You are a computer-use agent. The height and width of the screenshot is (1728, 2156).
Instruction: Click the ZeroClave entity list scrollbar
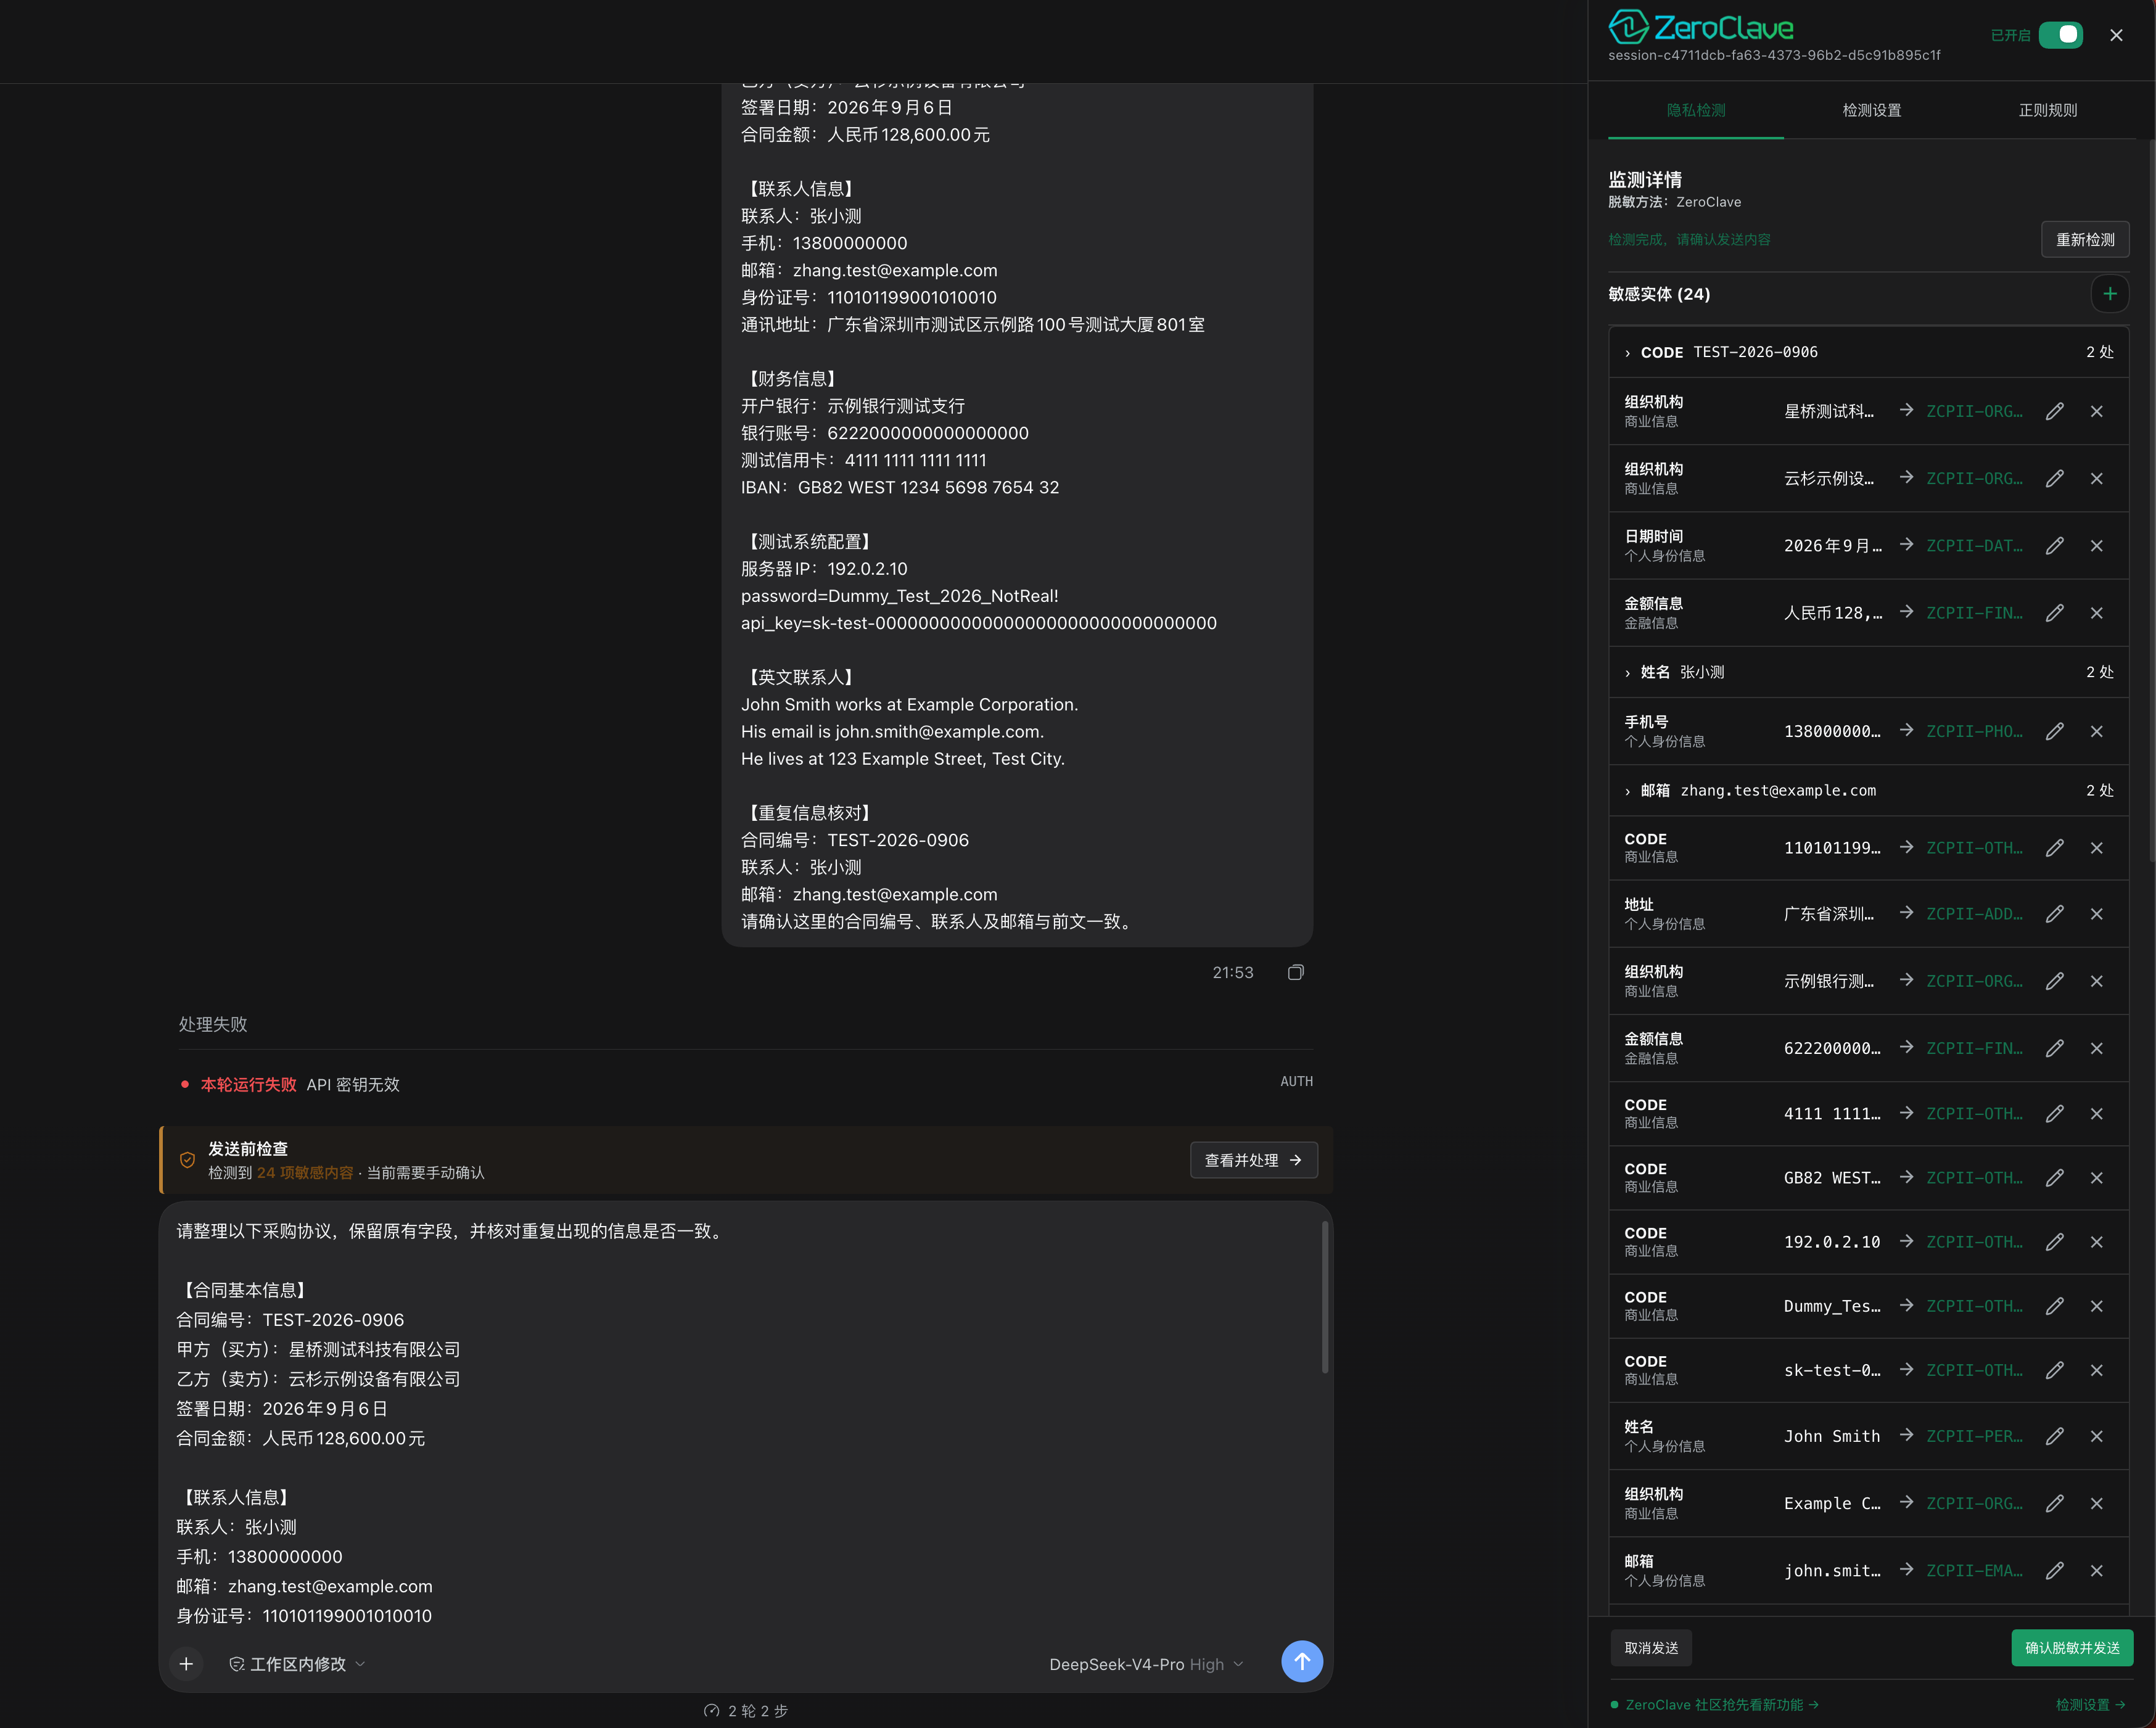[x=2151, y=500]
